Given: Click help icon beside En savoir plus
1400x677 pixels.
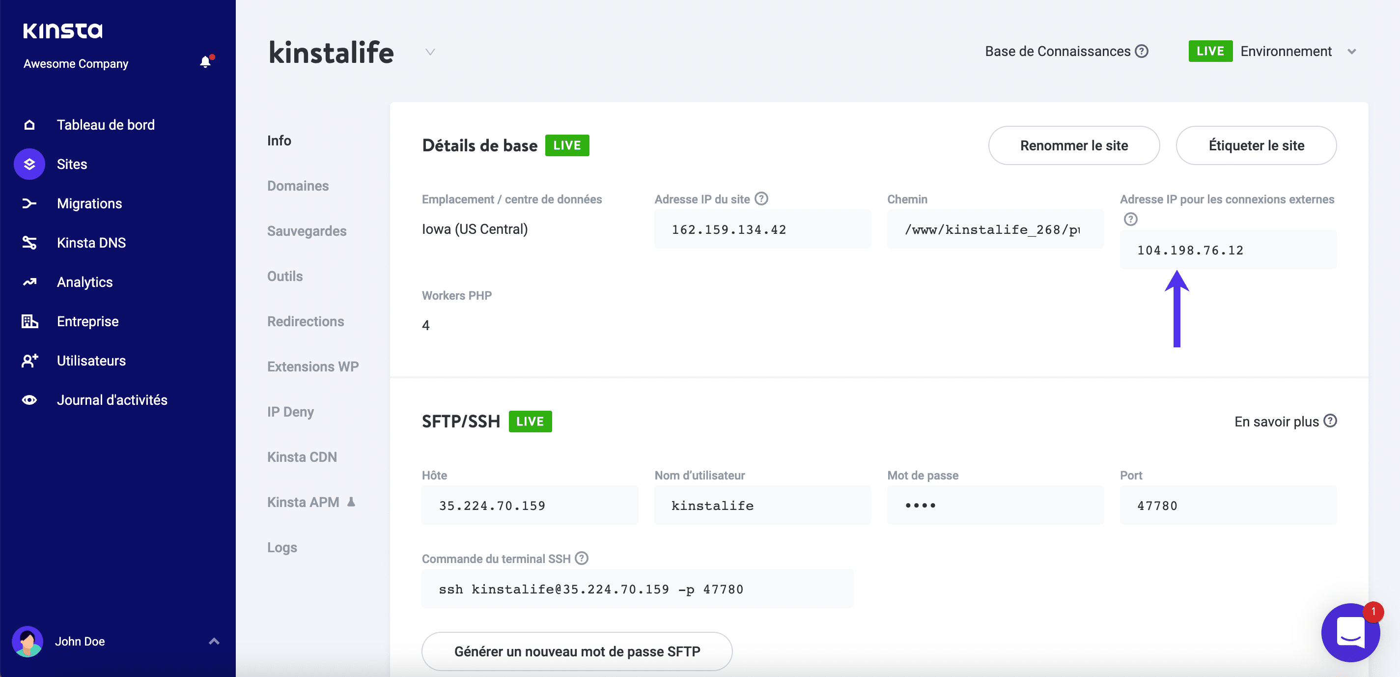Looking at the screenshot, I should [x=1330, y=421].
